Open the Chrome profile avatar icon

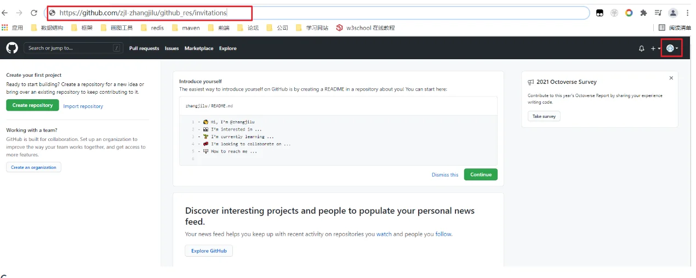pyautogui.click(x=673, y=13)
